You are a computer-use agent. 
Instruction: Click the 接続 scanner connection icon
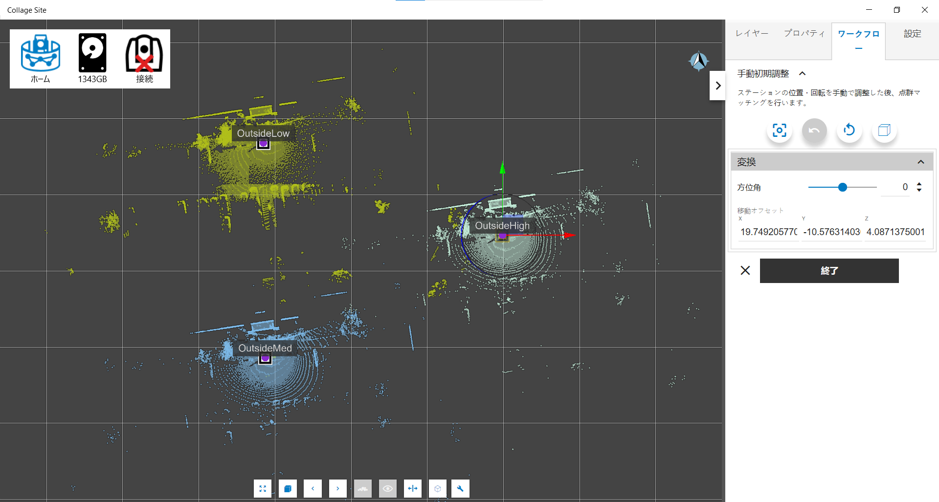point(144,54)
